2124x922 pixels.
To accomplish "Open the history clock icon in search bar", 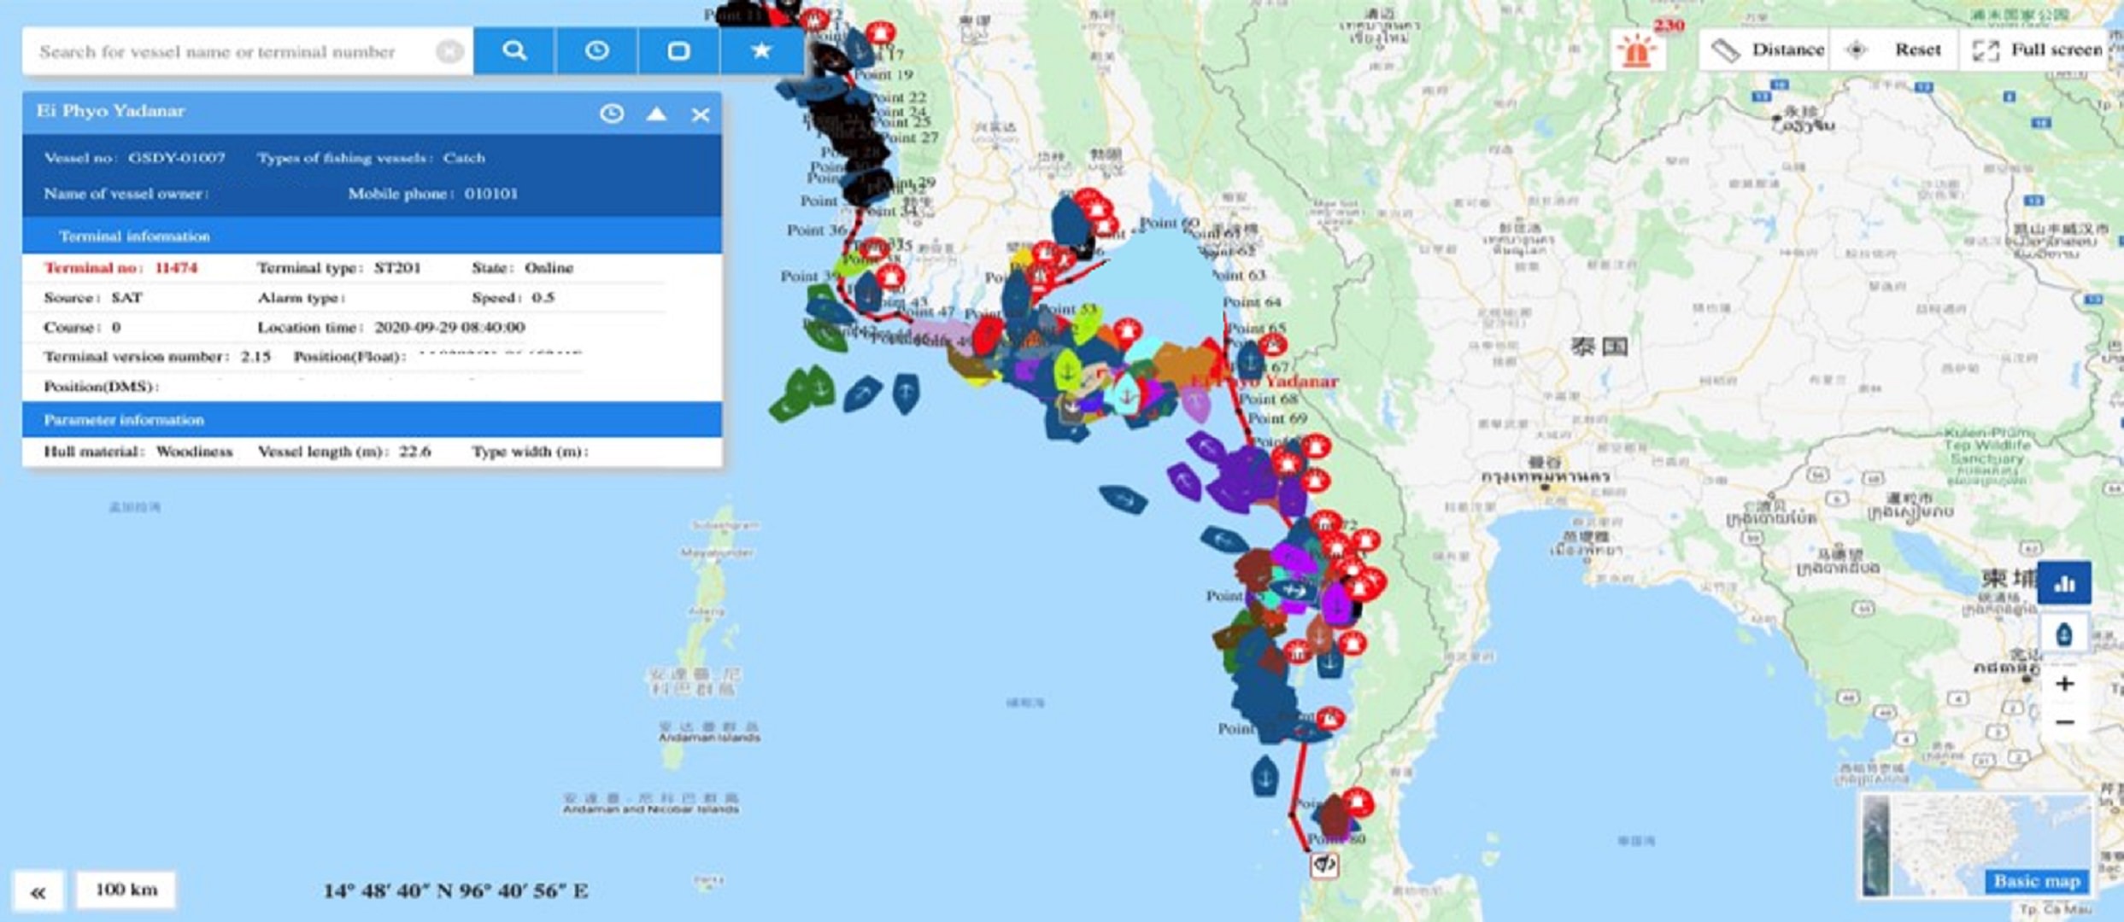I will tap(596, 51).
